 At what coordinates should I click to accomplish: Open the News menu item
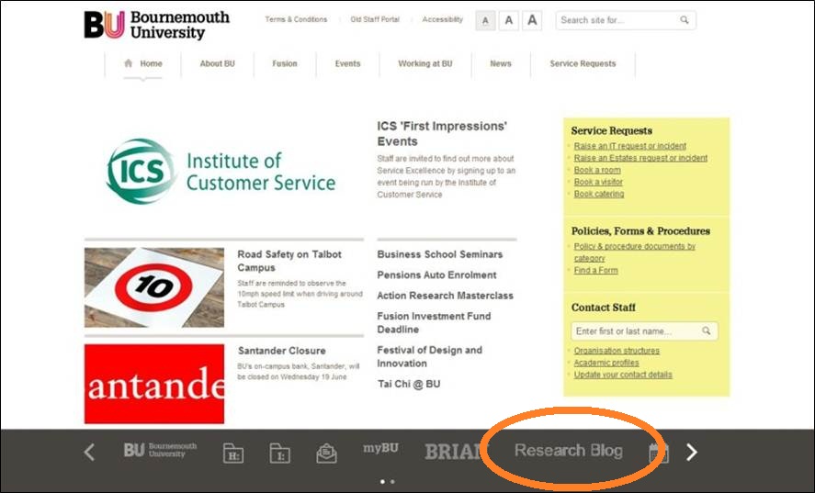click(501, 63)
